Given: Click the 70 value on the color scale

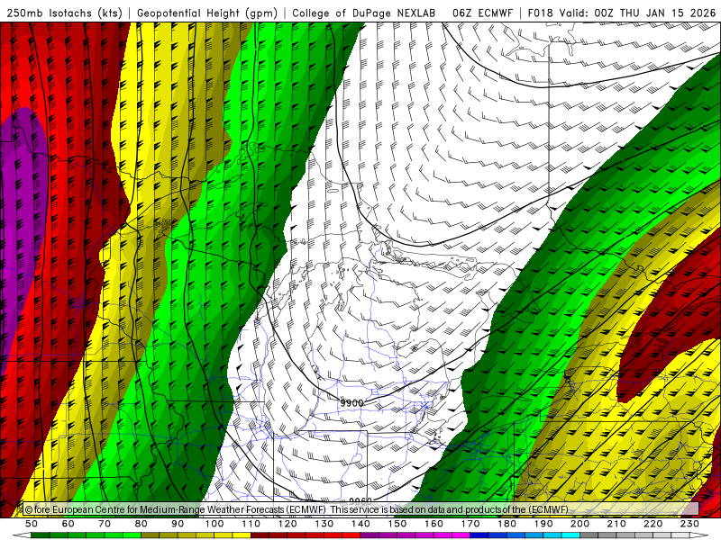Looking at the screenshot, I should (x=105, y=524).
